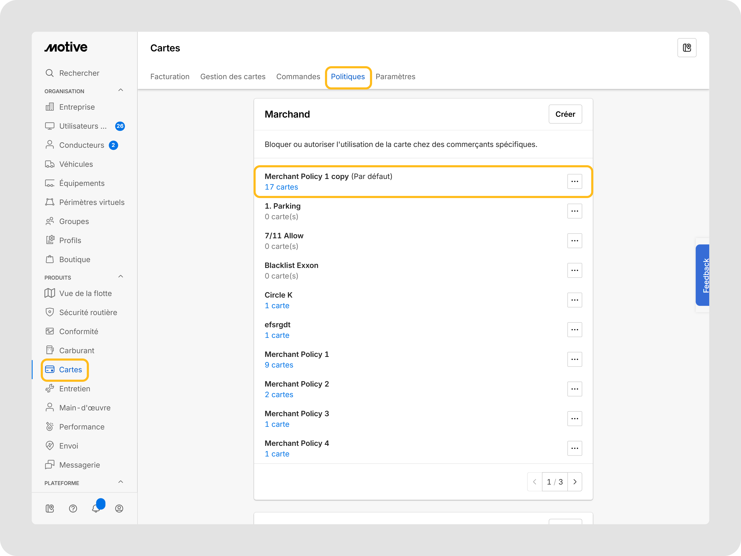Open the 17 cartes link
The image size is (741, 556).
pos(281,187)
